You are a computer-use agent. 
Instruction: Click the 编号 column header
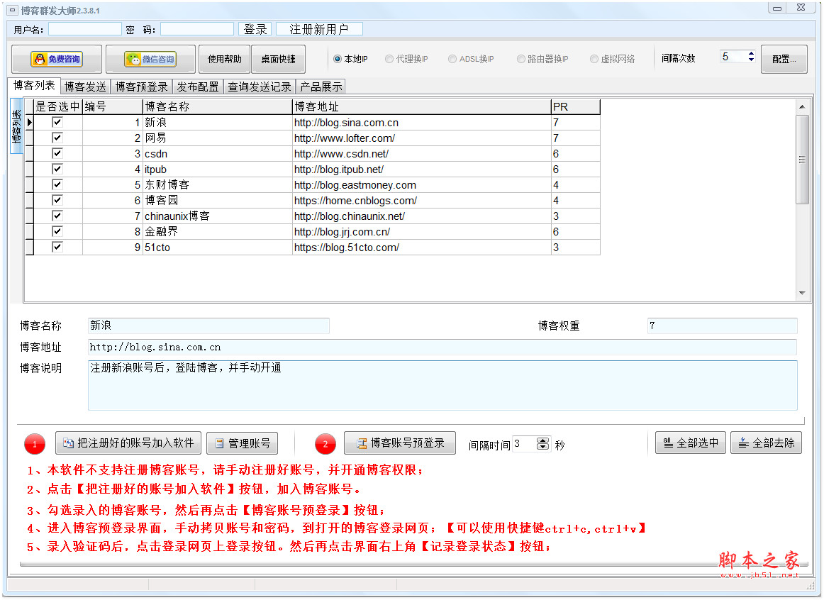(x=112, y=106)
